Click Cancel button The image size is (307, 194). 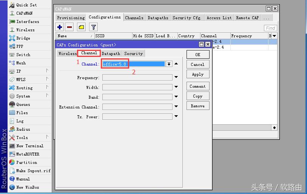tap(198, 64)
